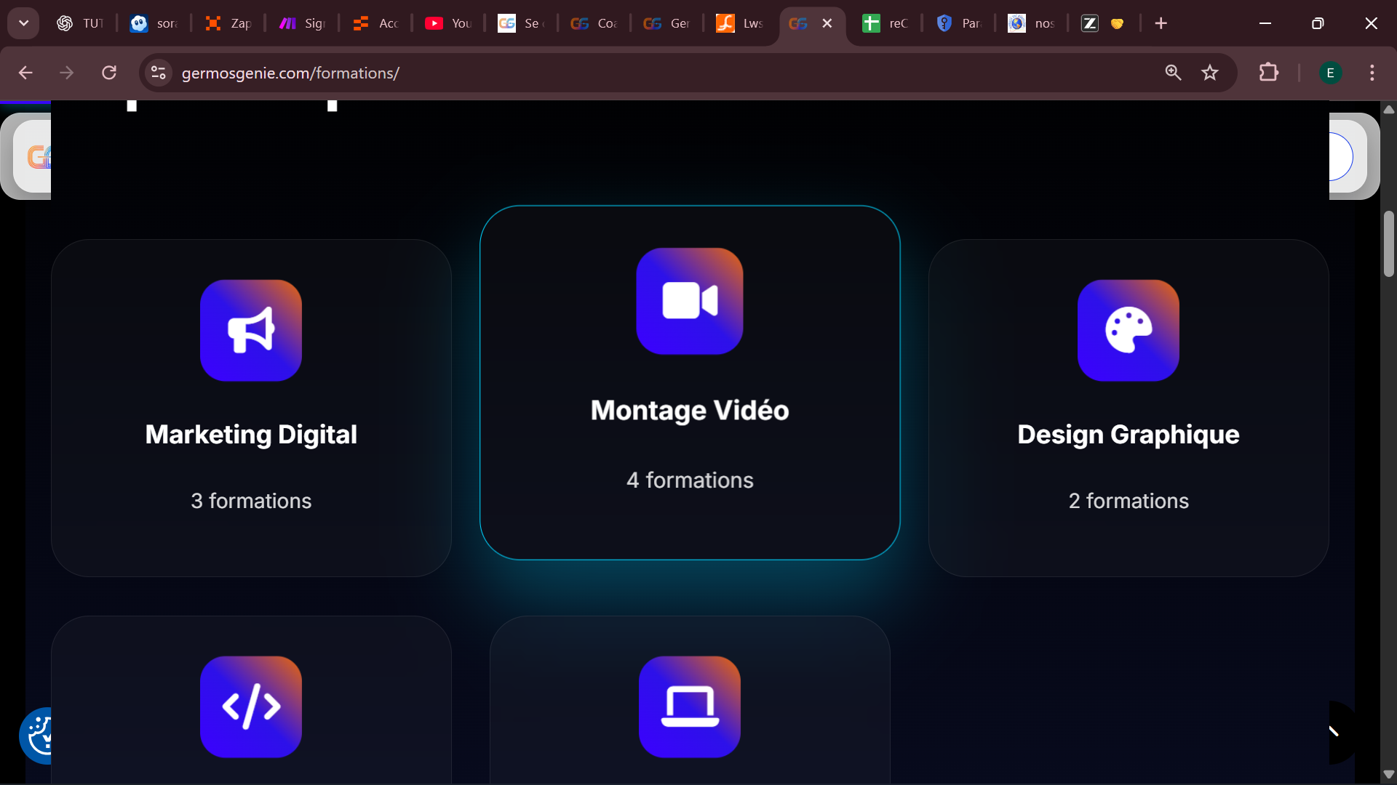The image size is (1397, 785).
Task: View site information icon in address bar
Action: [159, 73]
